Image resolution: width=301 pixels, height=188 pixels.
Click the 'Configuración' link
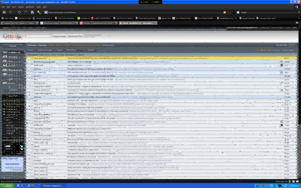[265, 28]
